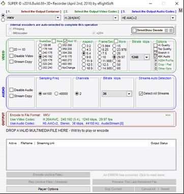
Task: Select the 128:96 scale size
Action: [x=40, y=45]
